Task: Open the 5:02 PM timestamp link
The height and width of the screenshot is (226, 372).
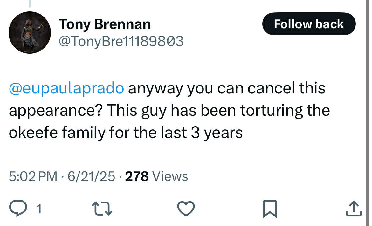Action: [x=33, y=176]
